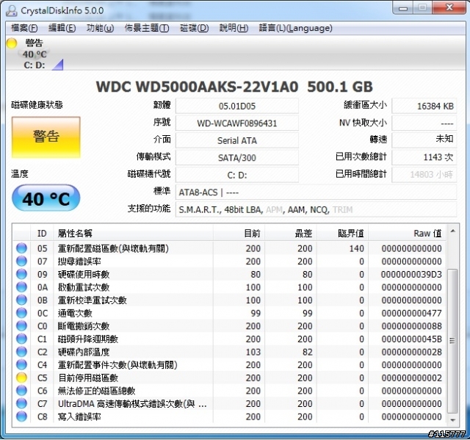The width and height of the screenshot is (470, 440).
Task: Select the 搜尋錯誤率 attribute row
Action: tap(230, 261)
